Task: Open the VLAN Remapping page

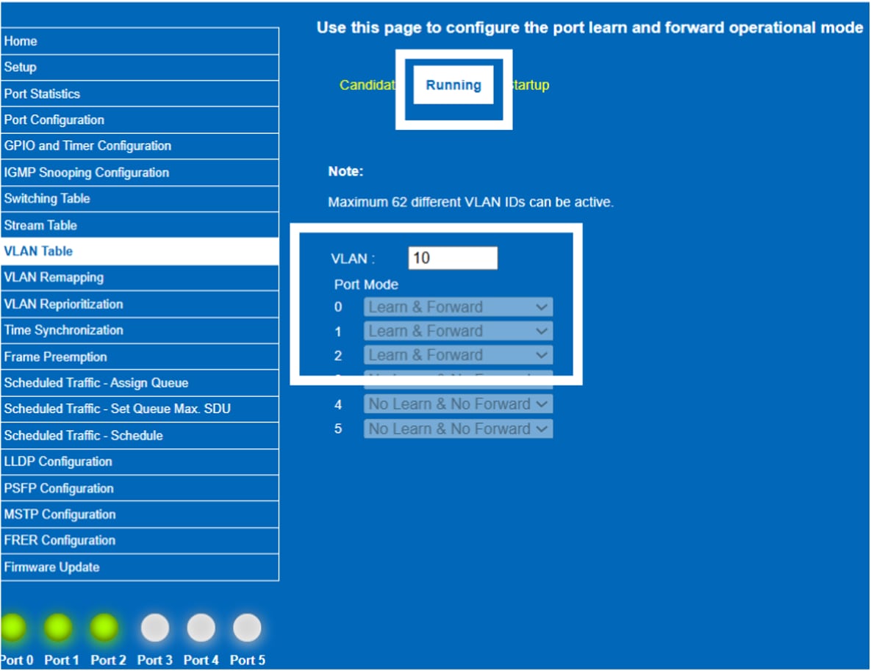Action: (140, 278)
